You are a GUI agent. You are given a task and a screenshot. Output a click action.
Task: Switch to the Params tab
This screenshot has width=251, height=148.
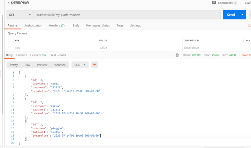13,25
